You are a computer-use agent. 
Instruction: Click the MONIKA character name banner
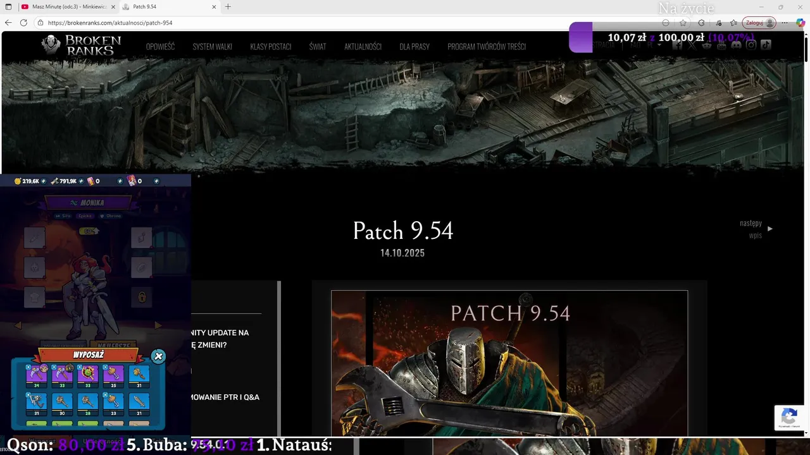coord(88,202)
